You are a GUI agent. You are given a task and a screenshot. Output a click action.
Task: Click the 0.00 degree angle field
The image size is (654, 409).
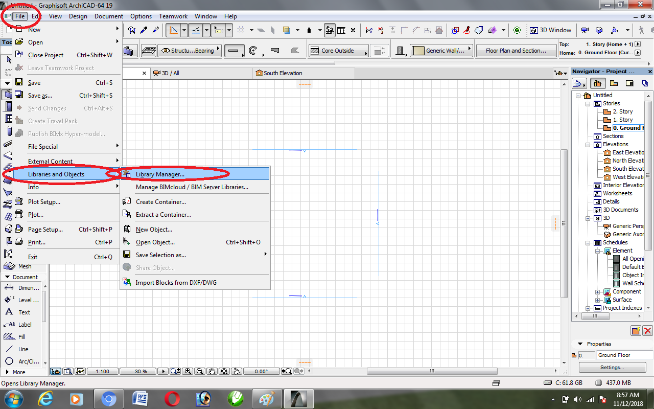click(x=262, y=371)
